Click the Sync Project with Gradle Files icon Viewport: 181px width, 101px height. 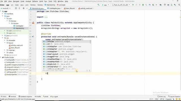tap(168, 5)
